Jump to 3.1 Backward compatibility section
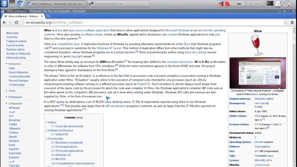297x167 pixels. (67, 142)
